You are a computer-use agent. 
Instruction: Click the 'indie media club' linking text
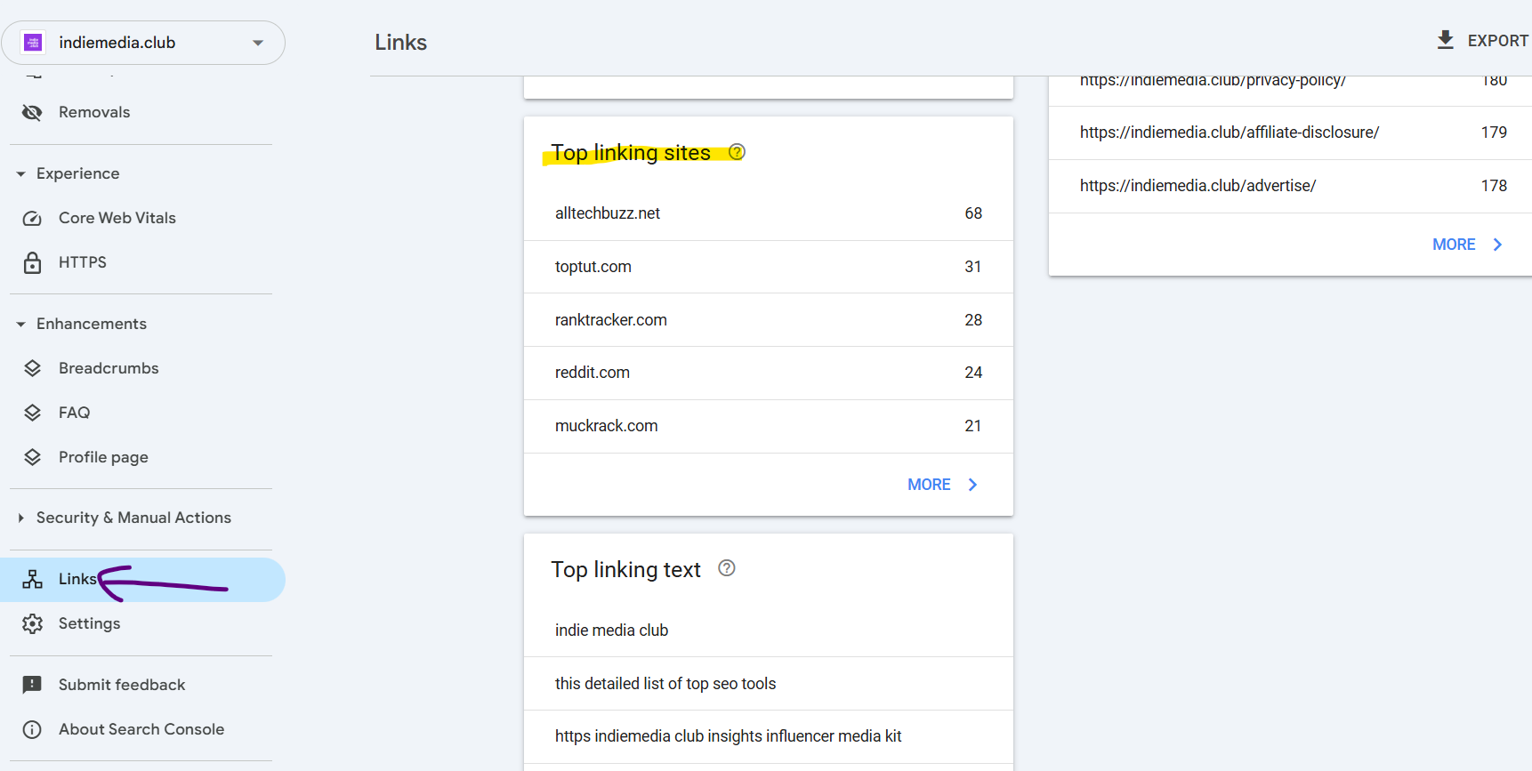pyautogui.click(x=611, y=630)
